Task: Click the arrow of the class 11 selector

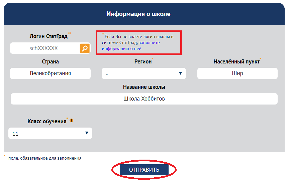Action: 87,133
